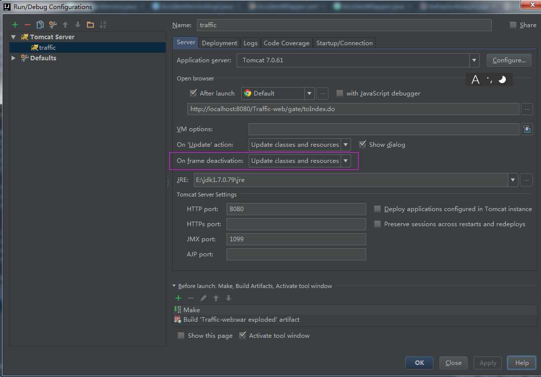Edit before launch task pencil icon
Image resolution: width=541 pixels, height=377 pixels.
click(x=203, y=298)
